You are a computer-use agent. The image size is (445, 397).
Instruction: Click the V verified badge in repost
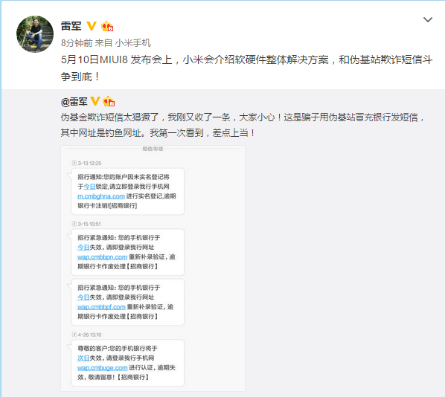click(x=95, y=101)
